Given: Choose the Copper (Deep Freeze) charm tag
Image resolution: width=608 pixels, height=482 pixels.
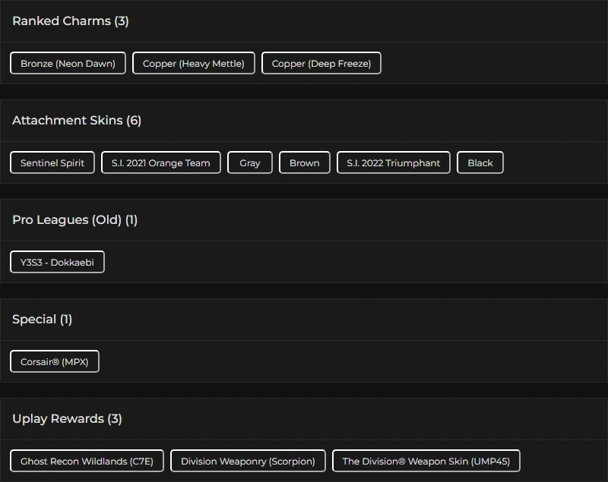Looking at the screenshot, I should click(321, 64).
